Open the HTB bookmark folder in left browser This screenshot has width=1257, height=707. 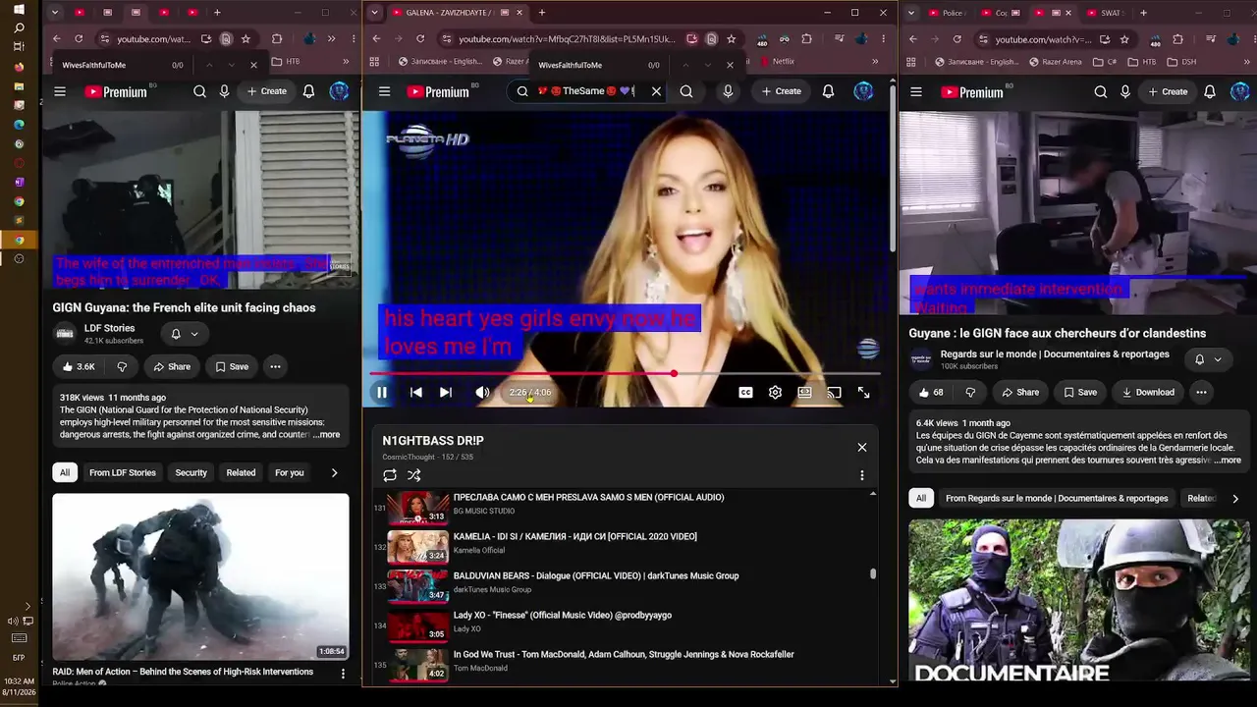[286, 62]
